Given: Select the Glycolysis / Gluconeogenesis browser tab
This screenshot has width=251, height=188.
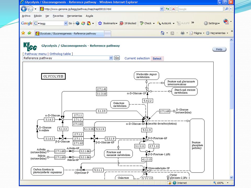Looking at the screenshot, I should (69, 34).
